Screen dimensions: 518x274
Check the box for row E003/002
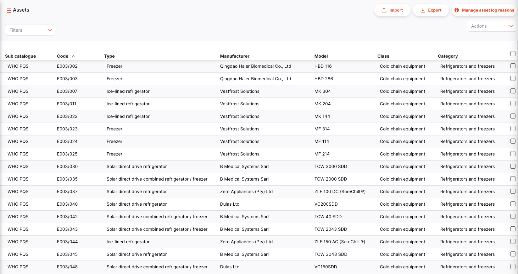coord(513,66)
